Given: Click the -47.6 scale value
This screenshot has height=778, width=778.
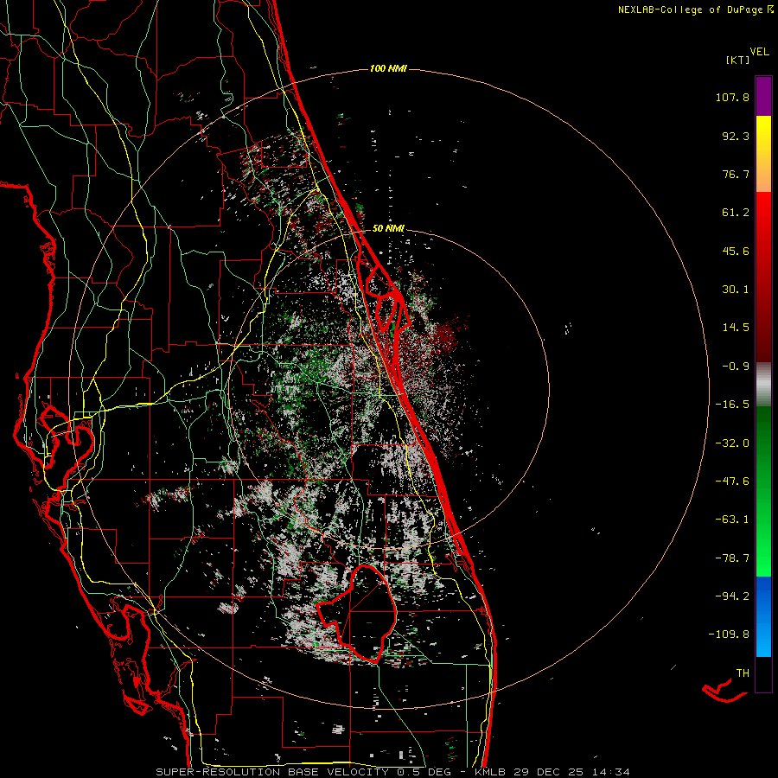Looking at the screenshot, I should tap(732, 481).
